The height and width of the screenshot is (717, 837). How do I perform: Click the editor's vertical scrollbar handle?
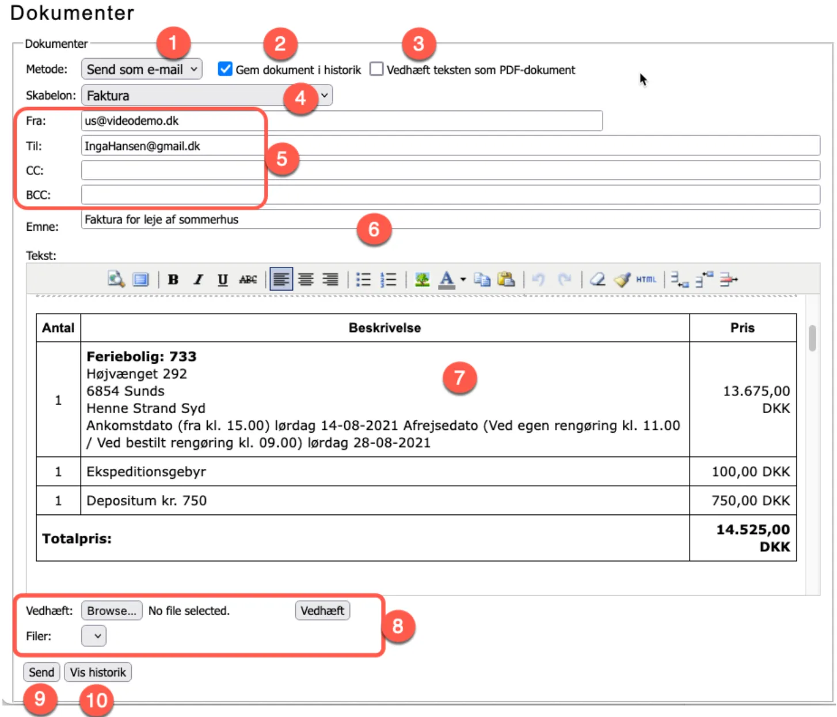click(x=812, y=338)
